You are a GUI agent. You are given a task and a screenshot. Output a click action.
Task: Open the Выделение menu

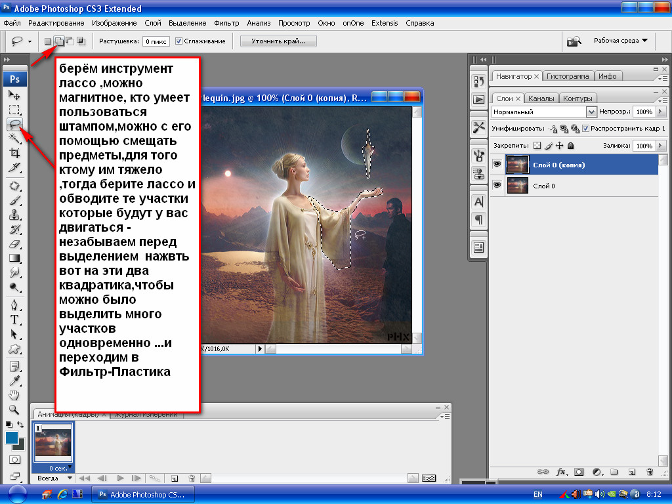[x=187, y=23]
